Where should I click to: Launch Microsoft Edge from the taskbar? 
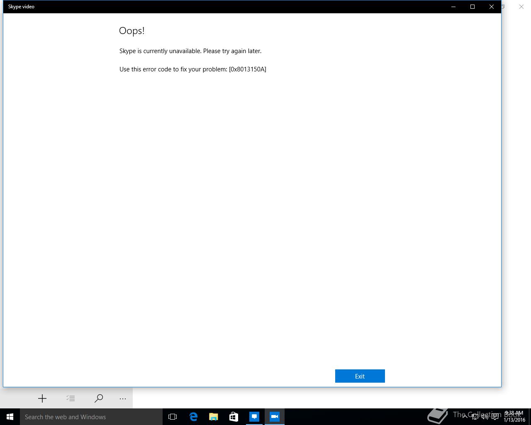193,417
